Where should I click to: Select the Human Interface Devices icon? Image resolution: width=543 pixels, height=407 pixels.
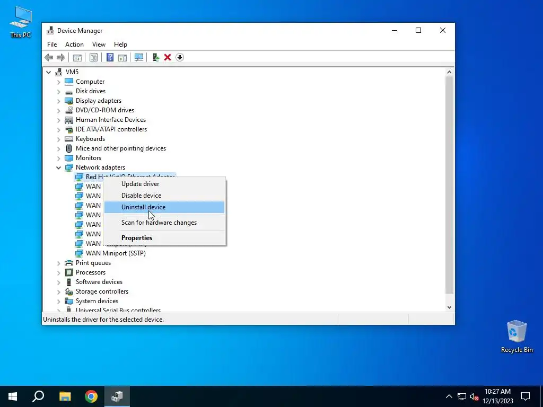(69, 120)
